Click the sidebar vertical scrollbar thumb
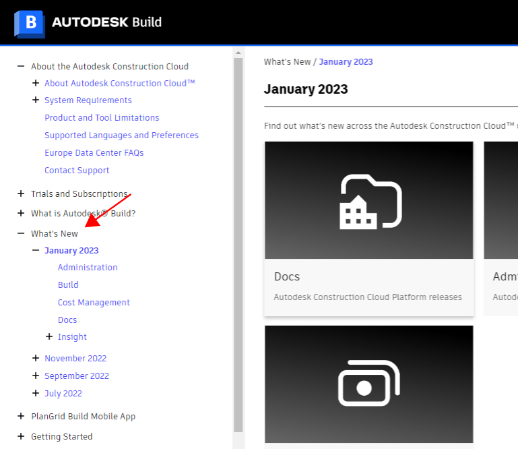This screenshot has width=518, height=449. 238,245
